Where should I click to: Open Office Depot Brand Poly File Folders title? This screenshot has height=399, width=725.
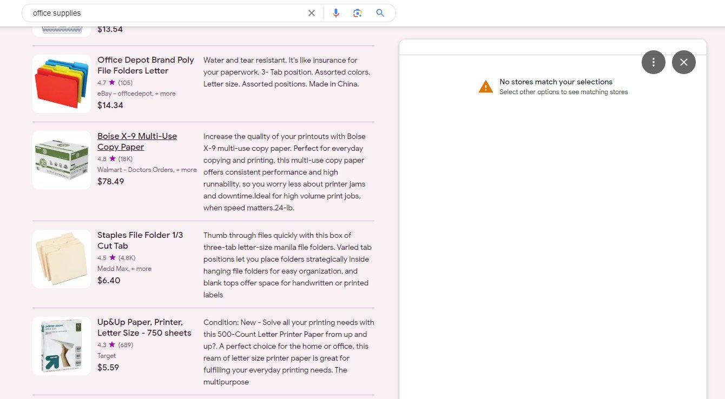tap(146, 65)
